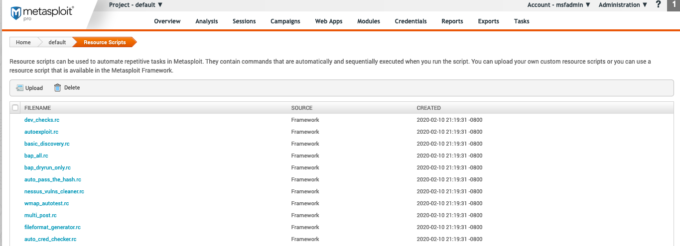This screenshot has width=680, height=246.
Task: Sort the table by FILENAME column header
Action: (x=38, y=108)
